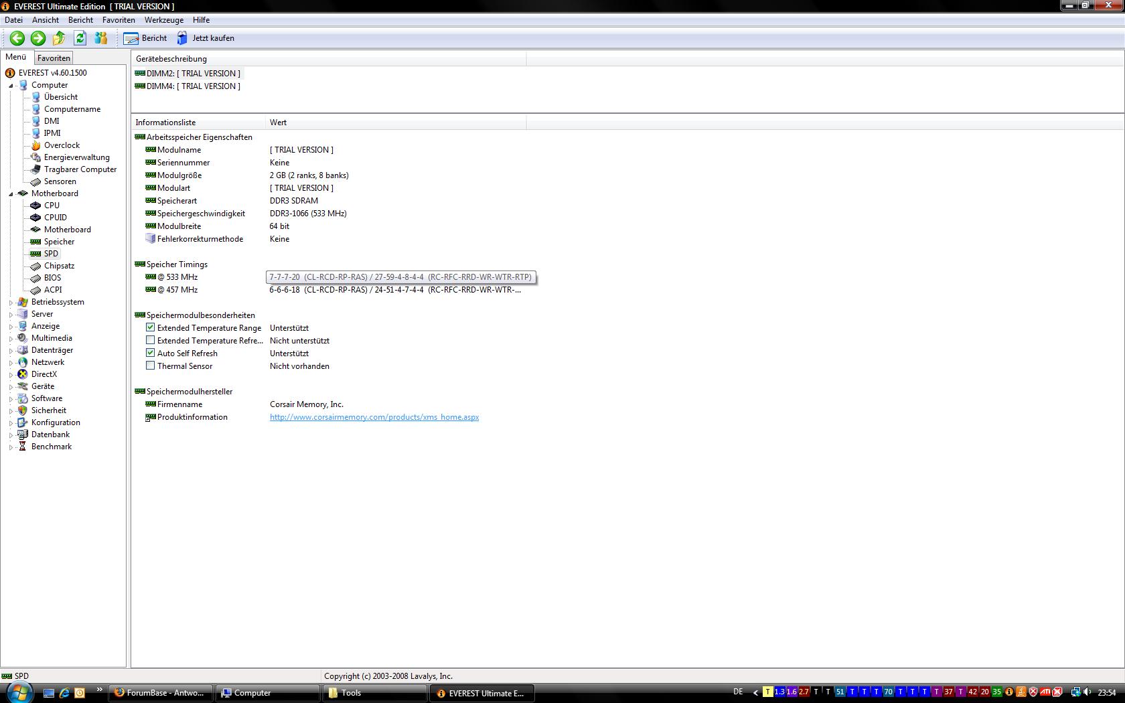Expand the Betriebssystem tree node
1125x703 pixels.
pos(11,303)
